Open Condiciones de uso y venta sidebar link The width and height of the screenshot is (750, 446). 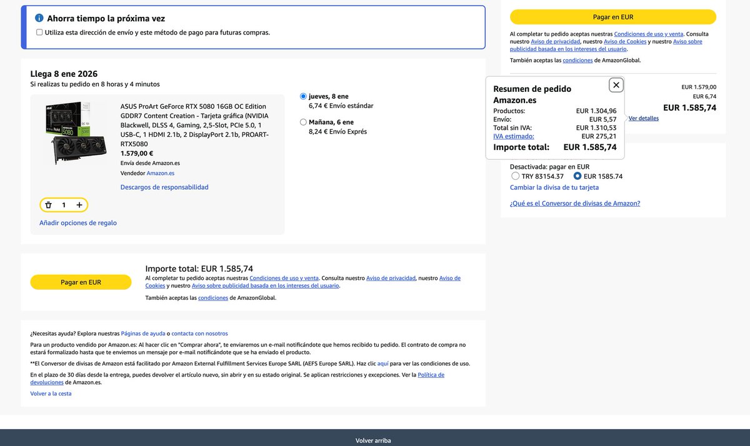coord(649,34)
